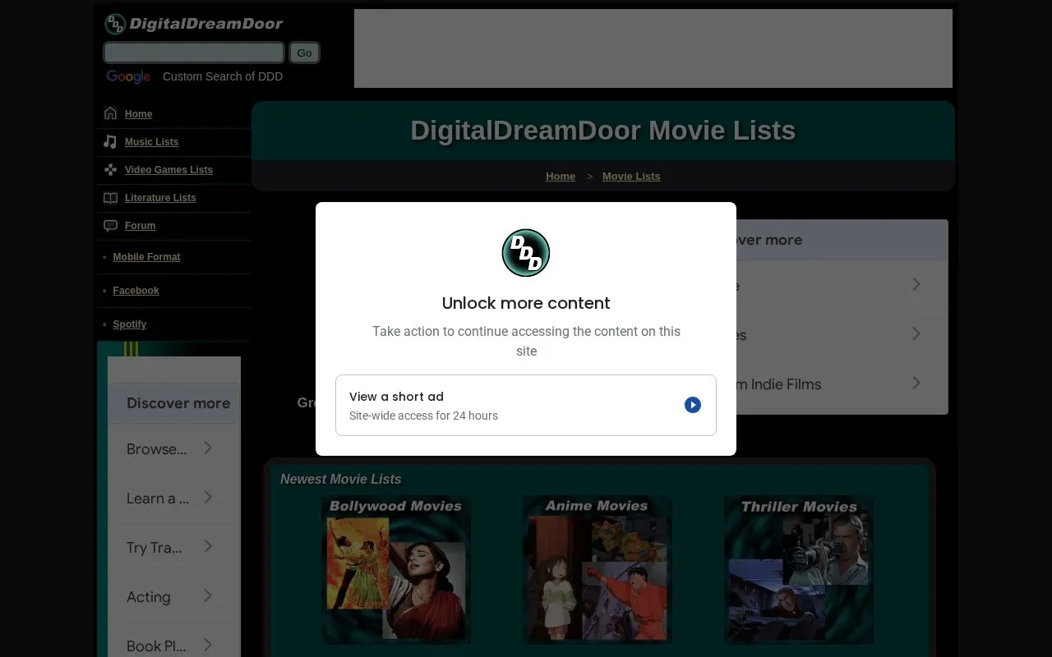Click the Home breadcrumb link
This screenshot has width=1052, height=657.
pos(561,177)
